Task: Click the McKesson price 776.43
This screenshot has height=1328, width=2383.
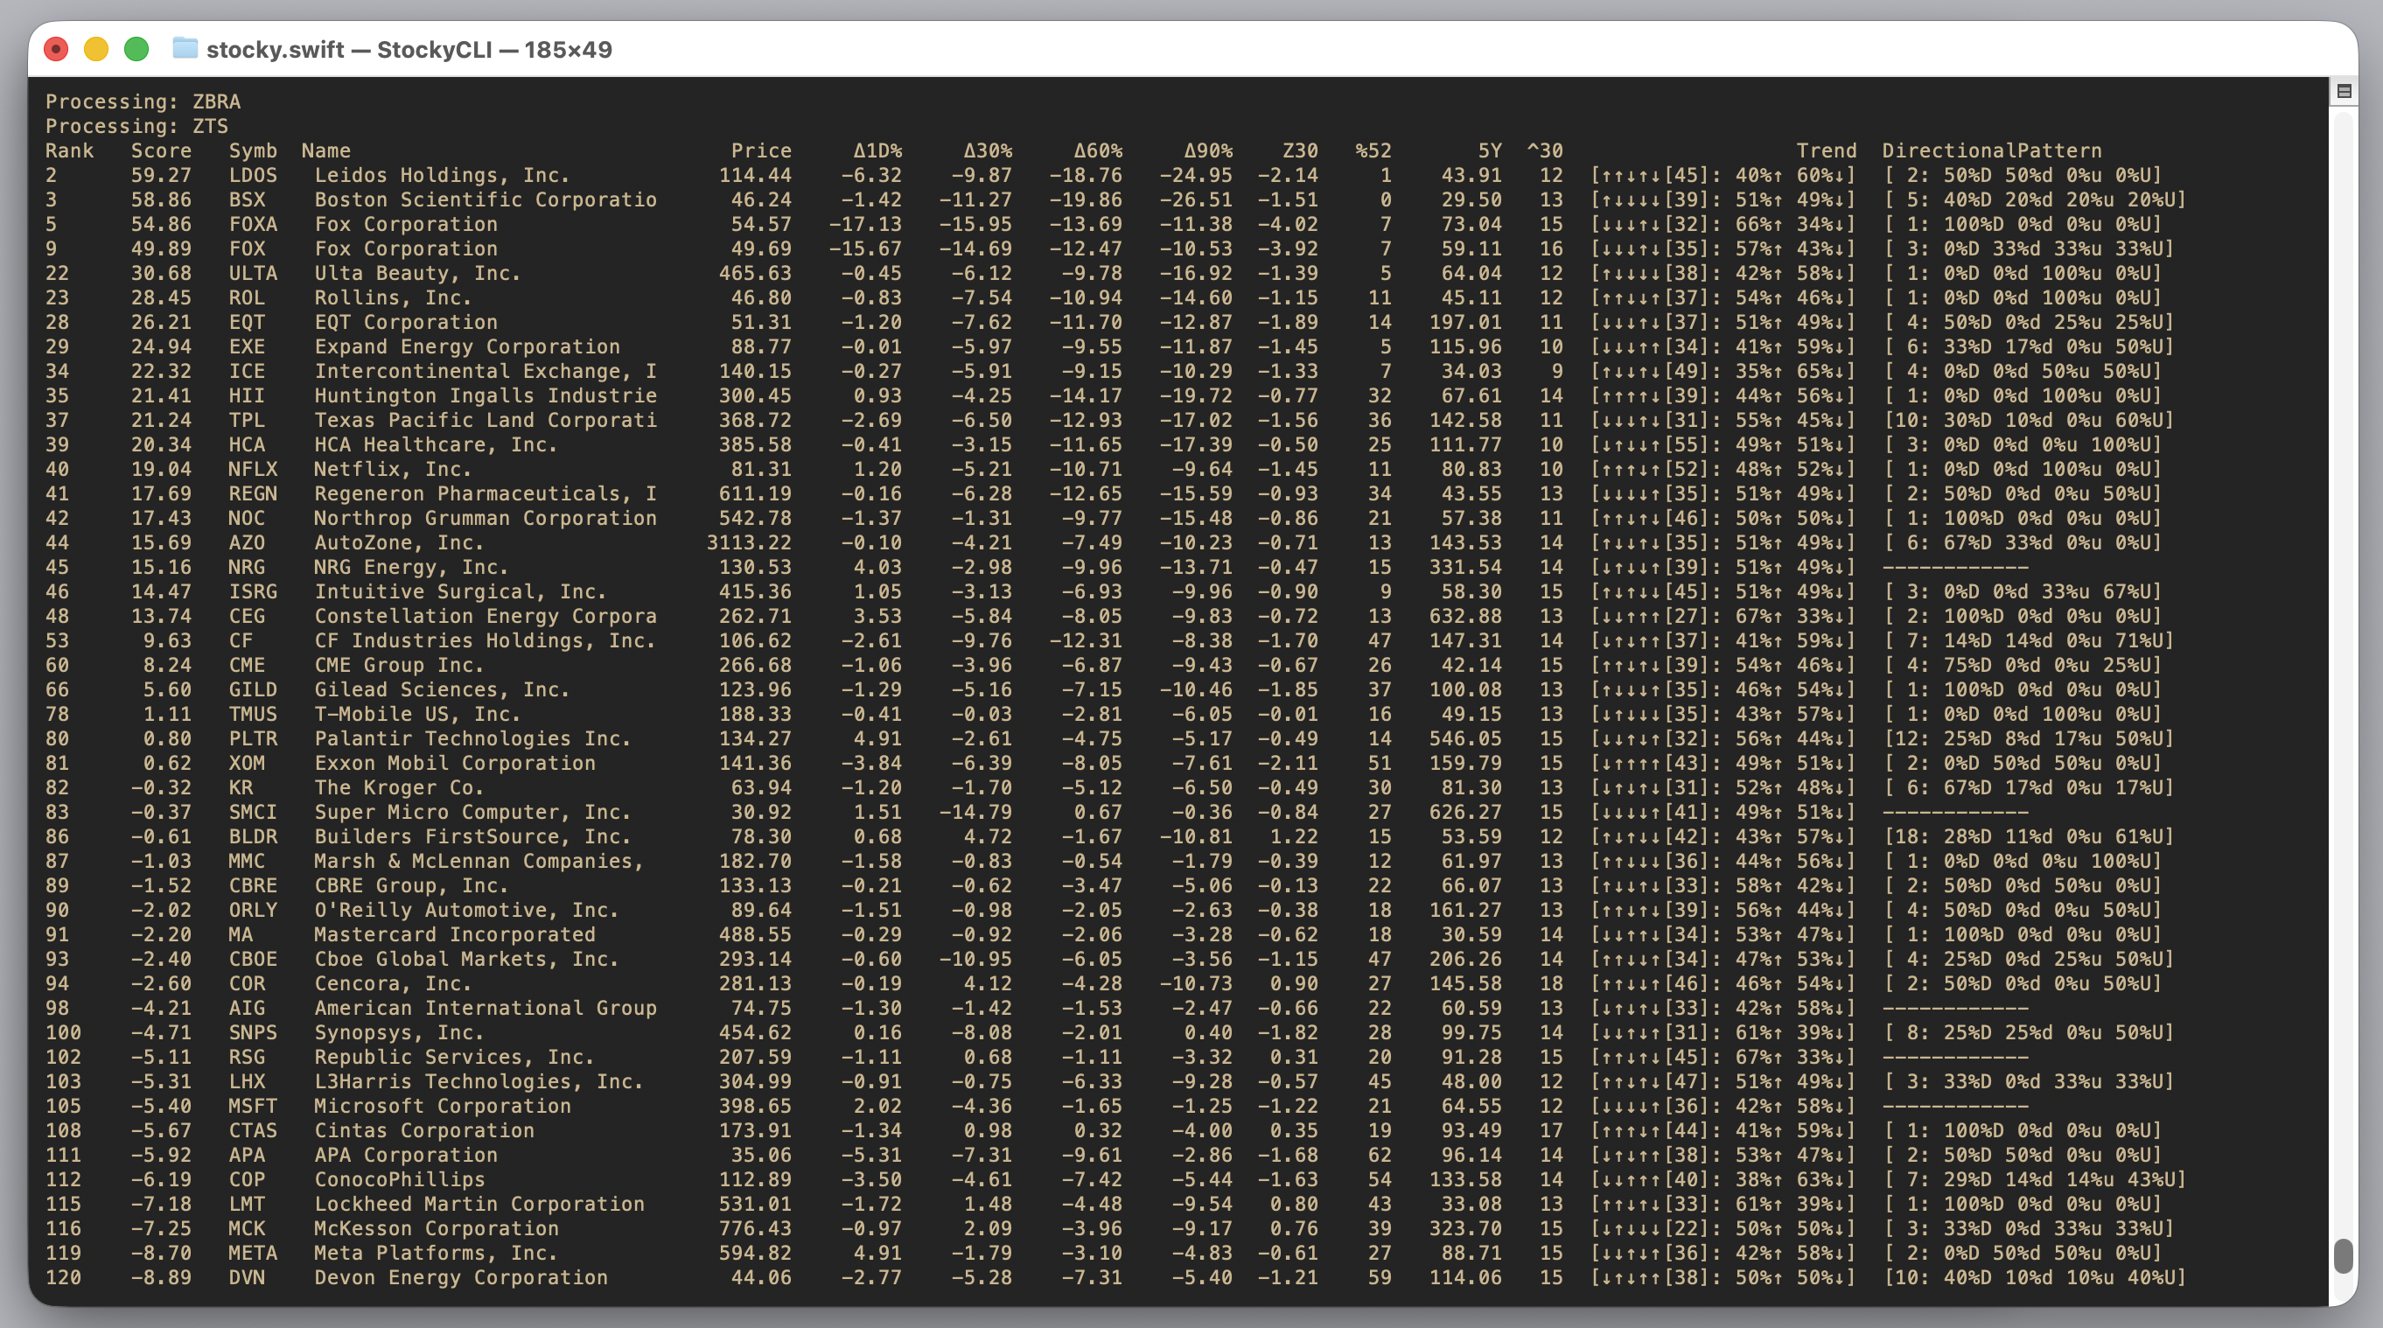Action: click(756, 1229)
